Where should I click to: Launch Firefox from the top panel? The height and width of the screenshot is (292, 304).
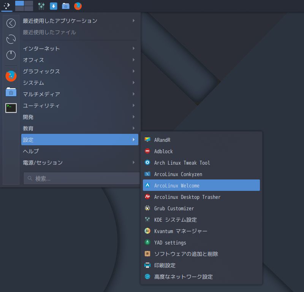pos(78,6)
